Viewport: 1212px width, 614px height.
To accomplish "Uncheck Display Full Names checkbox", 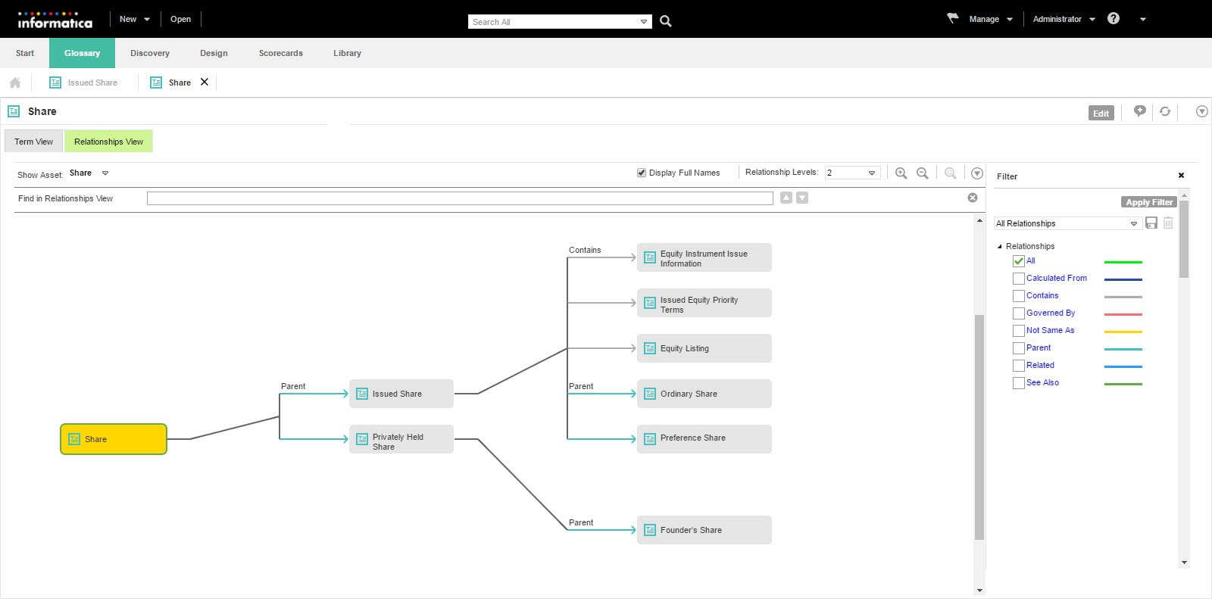I will point(642,173).
